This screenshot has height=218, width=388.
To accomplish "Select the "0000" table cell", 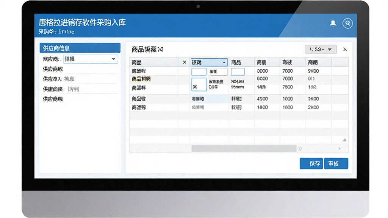I will (x=262, y=71).
